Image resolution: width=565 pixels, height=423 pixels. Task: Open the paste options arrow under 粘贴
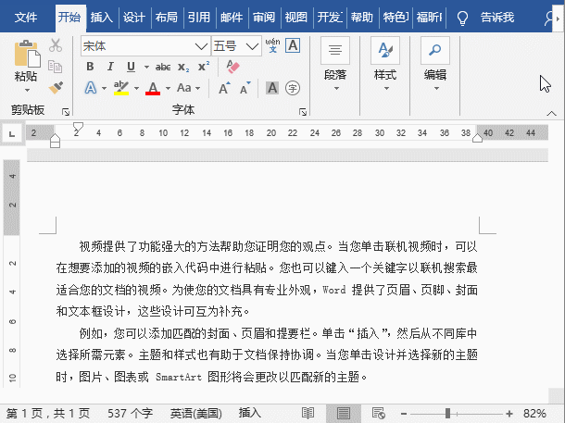pyautogui.click(x=27, y=90)
